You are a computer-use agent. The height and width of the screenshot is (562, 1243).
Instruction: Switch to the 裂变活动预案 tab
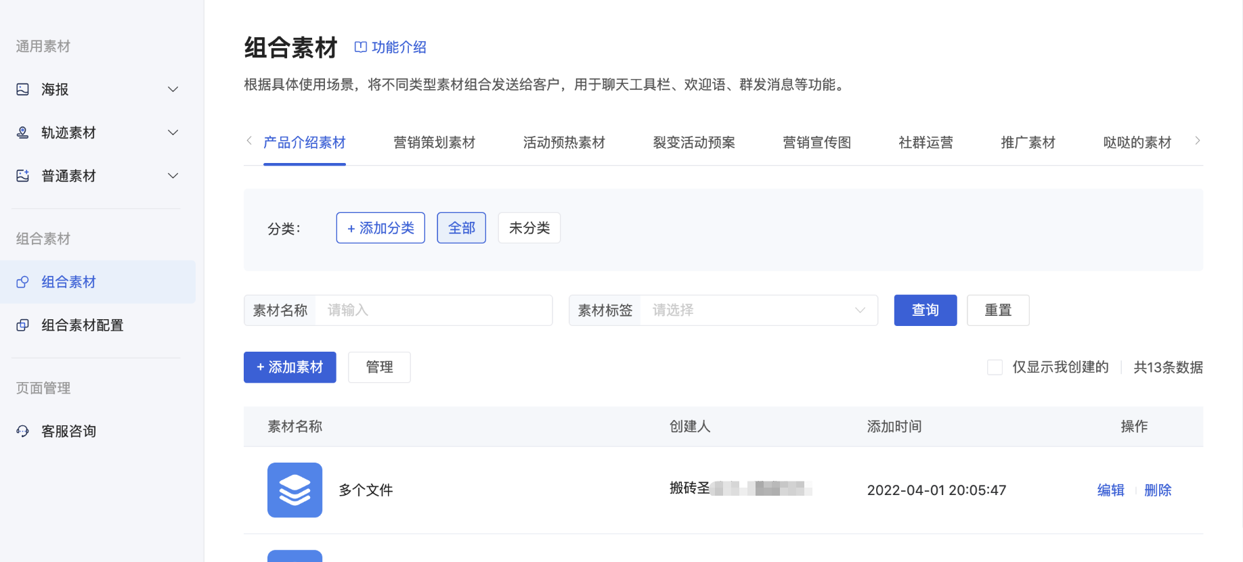point(694,143)
